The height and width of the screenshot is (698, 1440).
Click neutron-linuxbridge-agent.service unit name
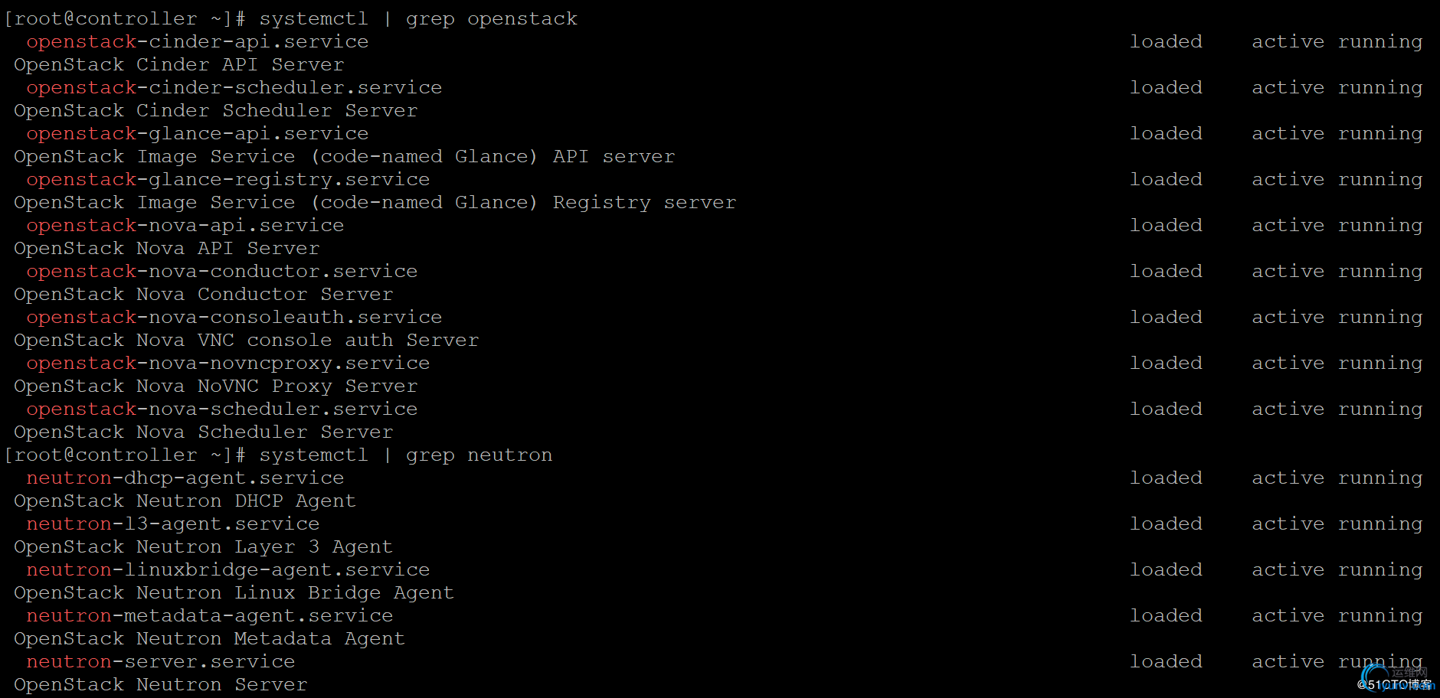coord(228,570)
